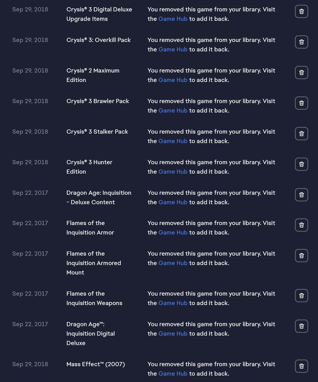Remove Crysis 2 Maximum Edition with trash icon
The width and height of the screenshot is (318, 382).
point(301,73)
